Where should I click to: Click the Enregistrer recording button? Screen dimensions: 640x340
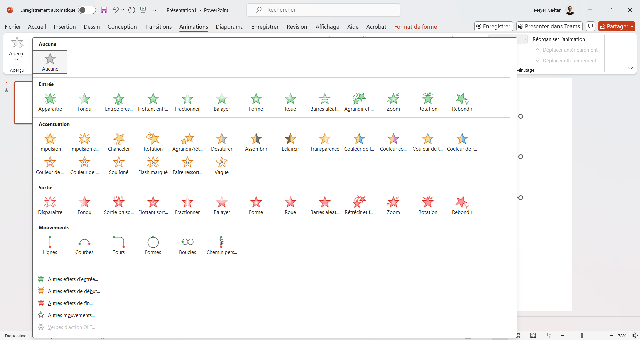[493, 26]
